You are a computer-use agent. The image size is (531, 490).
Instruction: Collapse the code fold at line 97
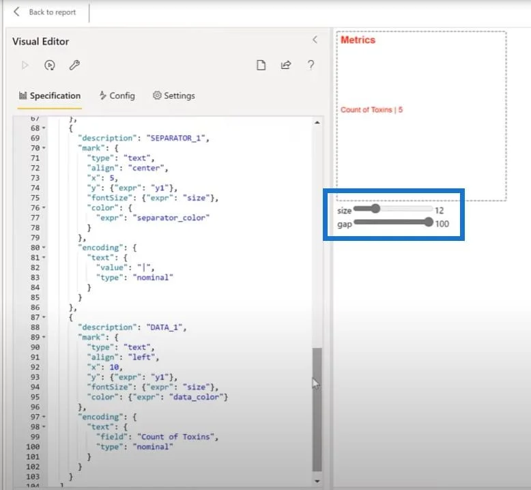coord(44,417)
